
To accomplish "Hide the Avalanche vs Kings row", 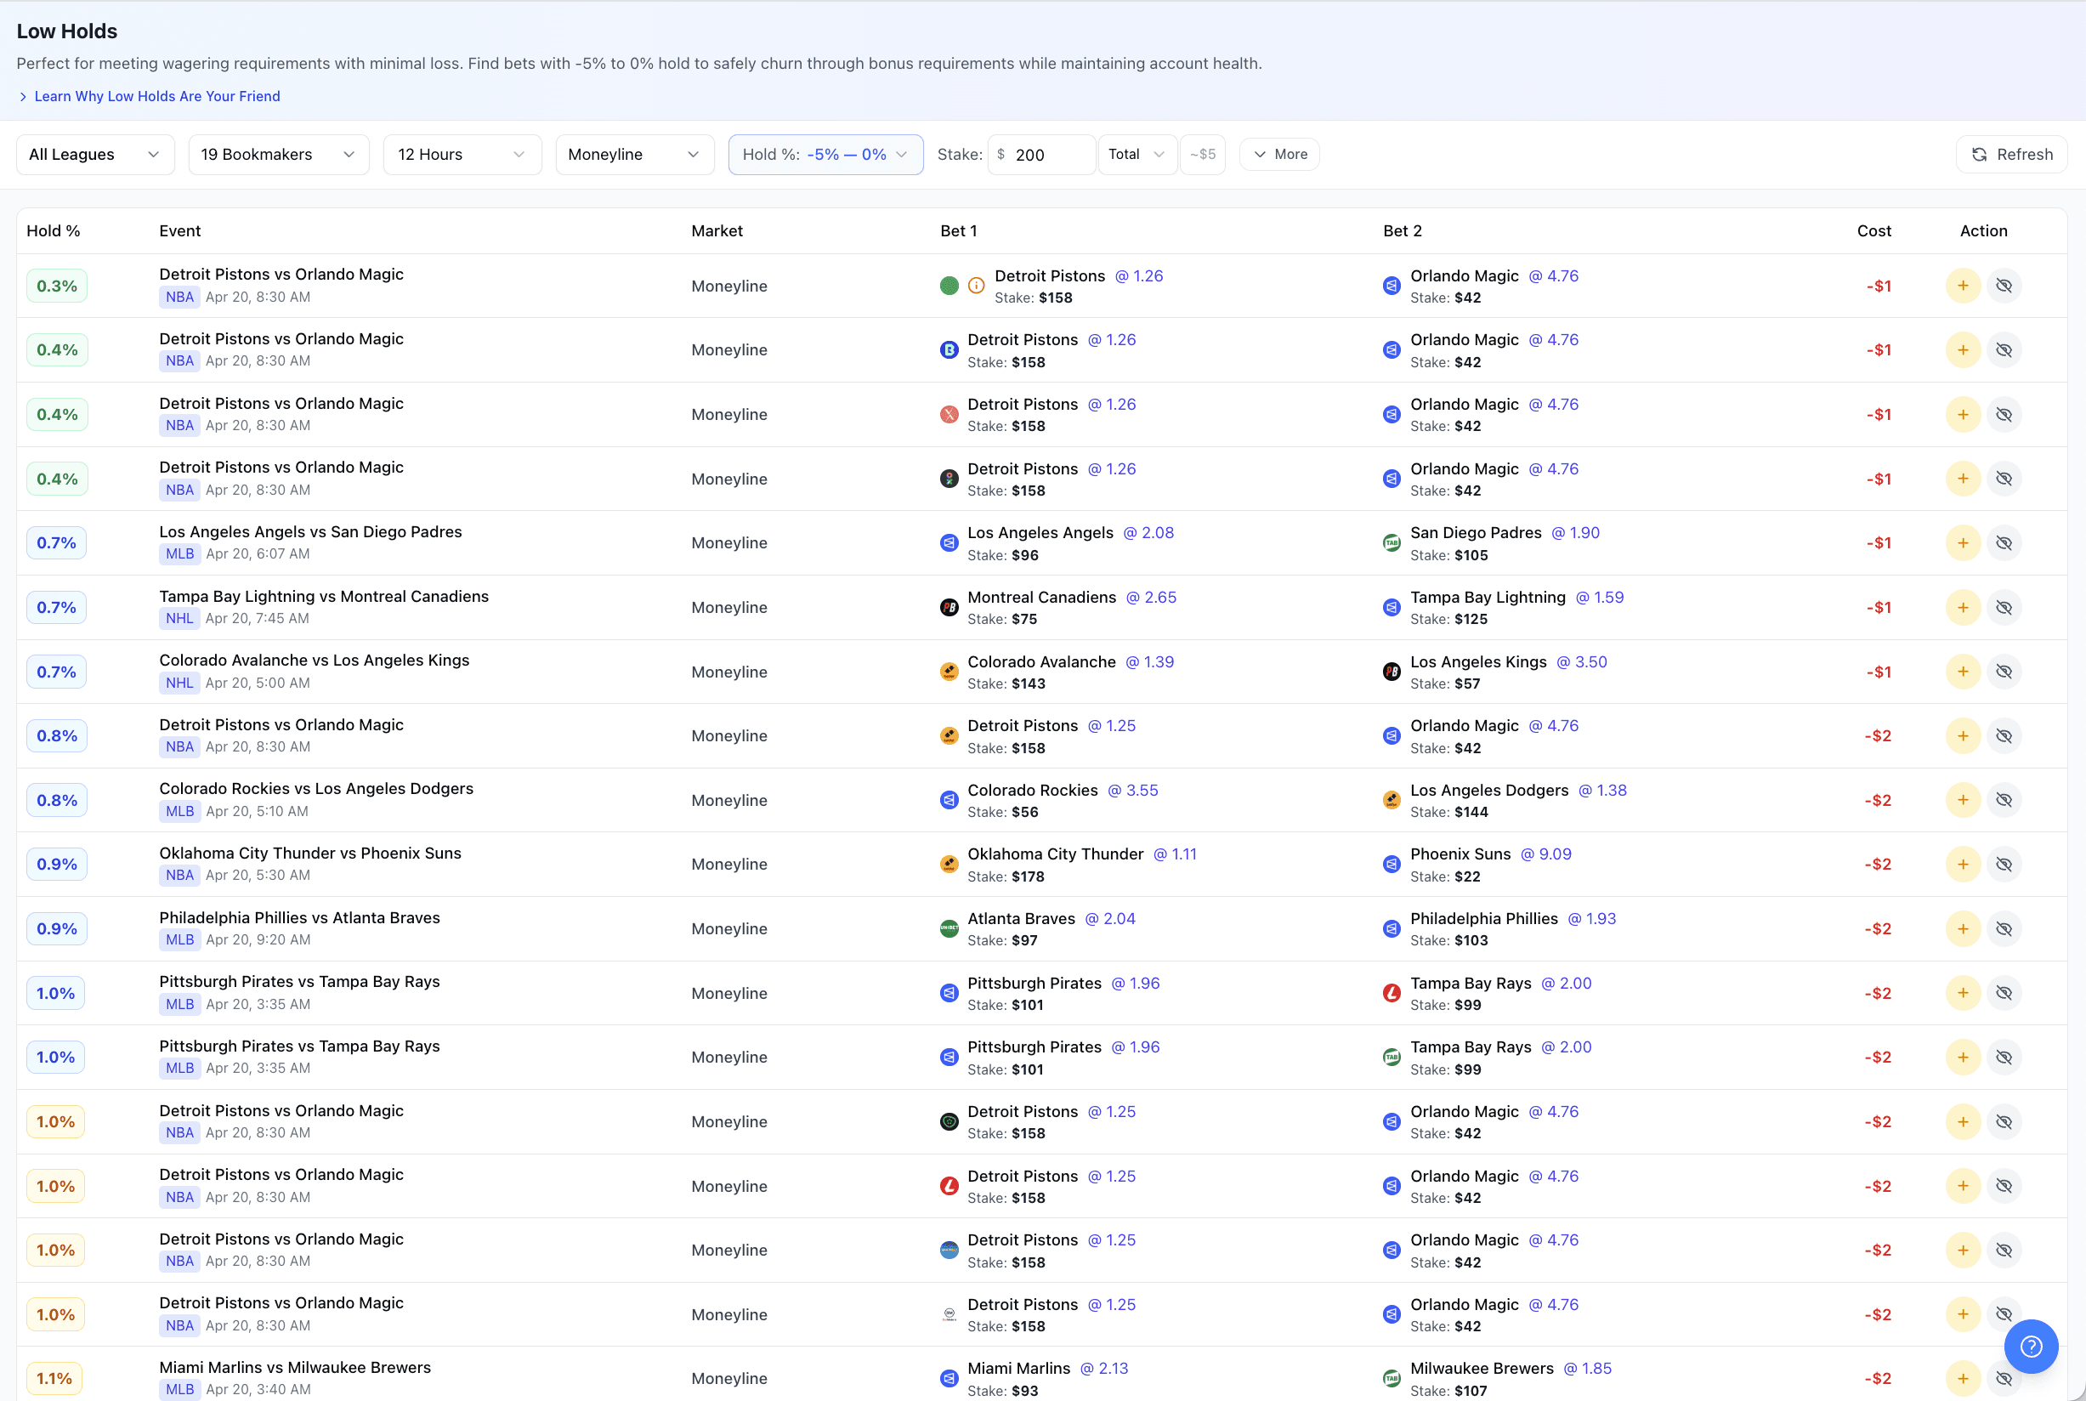I will click(x=2003, y=672).
